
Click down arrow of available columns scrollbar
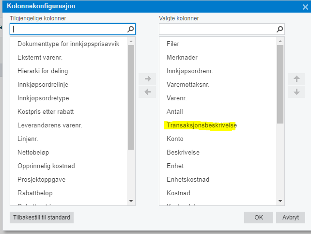[131, 201]
